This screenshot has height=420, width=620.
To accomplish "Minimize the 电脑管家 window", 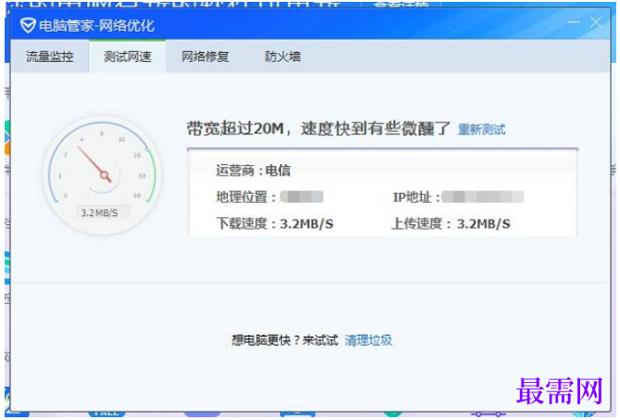I will coord(574,22).
